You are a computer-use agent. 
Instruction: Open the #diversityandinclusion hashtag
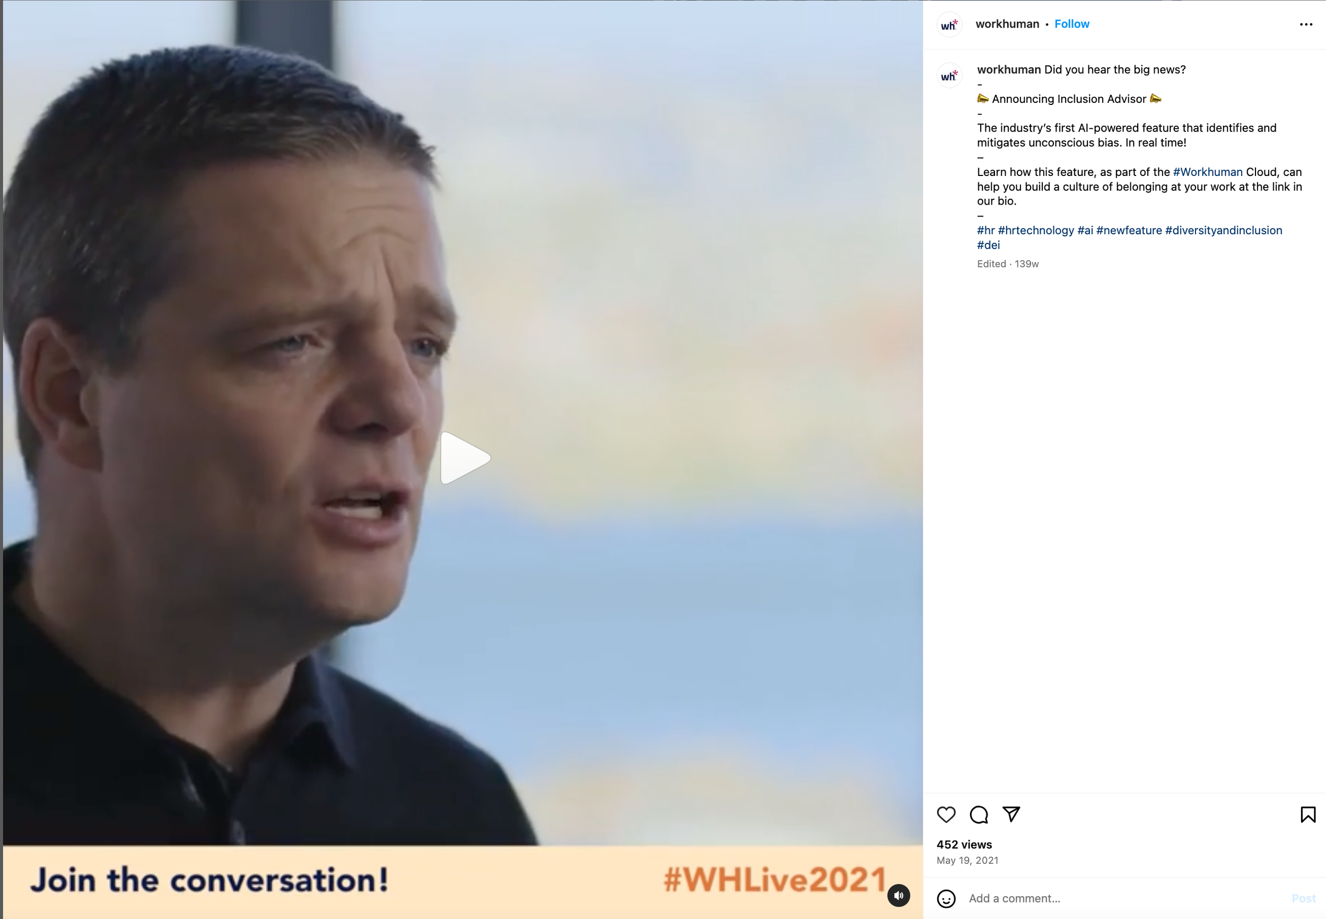(x=1223, y=231)
